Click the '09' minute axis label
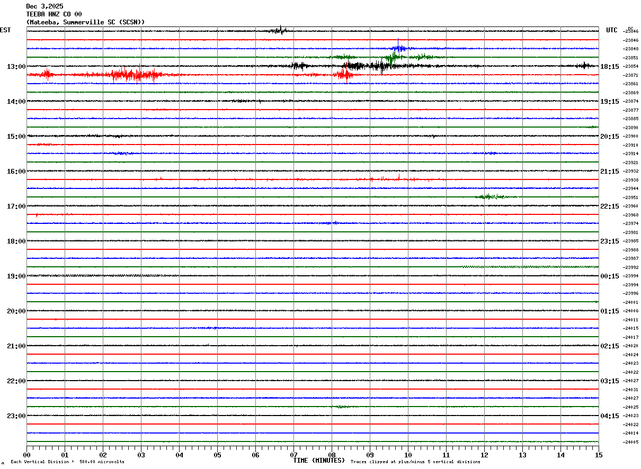 click(x=370, y=455)
